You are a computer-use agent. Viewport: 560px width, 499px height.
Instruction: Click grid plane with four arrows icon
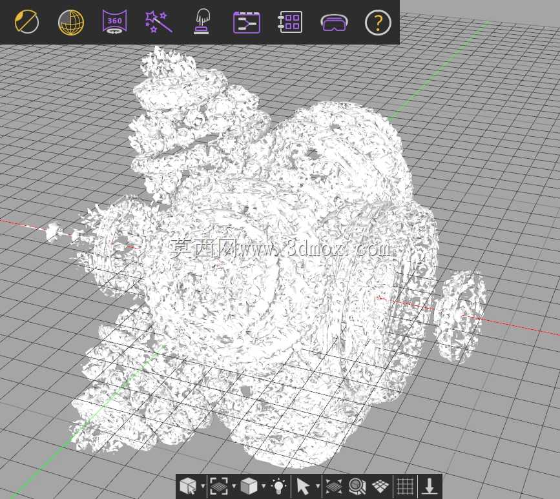pyautogui.click(x=333, y=486)
